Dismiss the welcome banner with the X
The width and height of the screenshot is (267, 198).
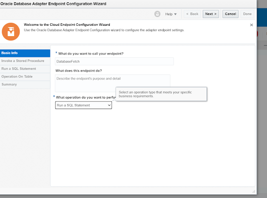click(x=251, y=25)
